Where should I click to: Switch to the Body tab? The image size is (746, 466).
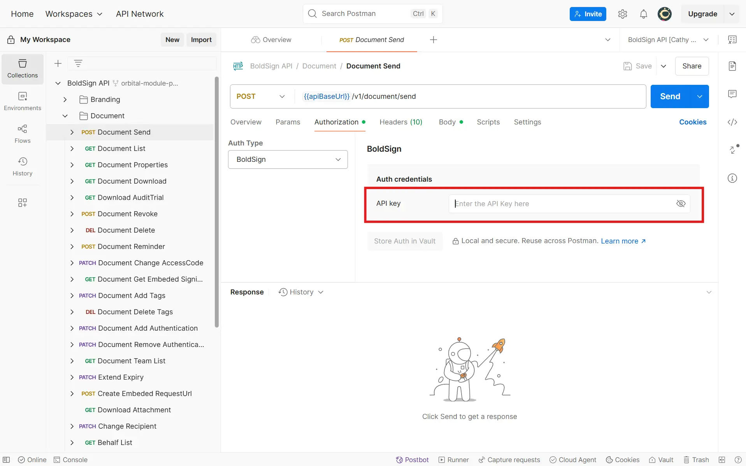click(x=451, y=122)
